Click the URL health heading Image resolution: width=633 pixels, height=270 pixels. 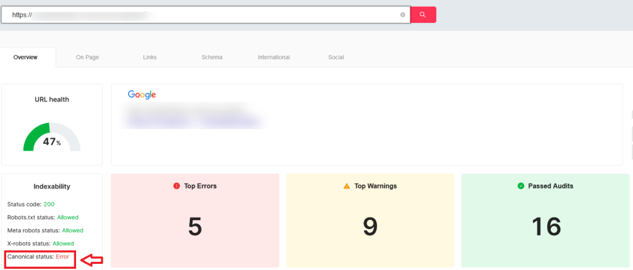[52, 99]
